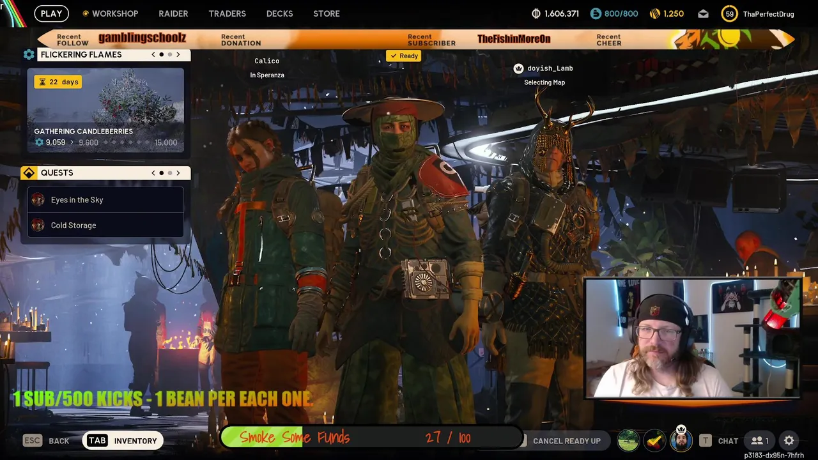Click the crown leader icon beside doyish_Lamb

[x=519, y=68]
